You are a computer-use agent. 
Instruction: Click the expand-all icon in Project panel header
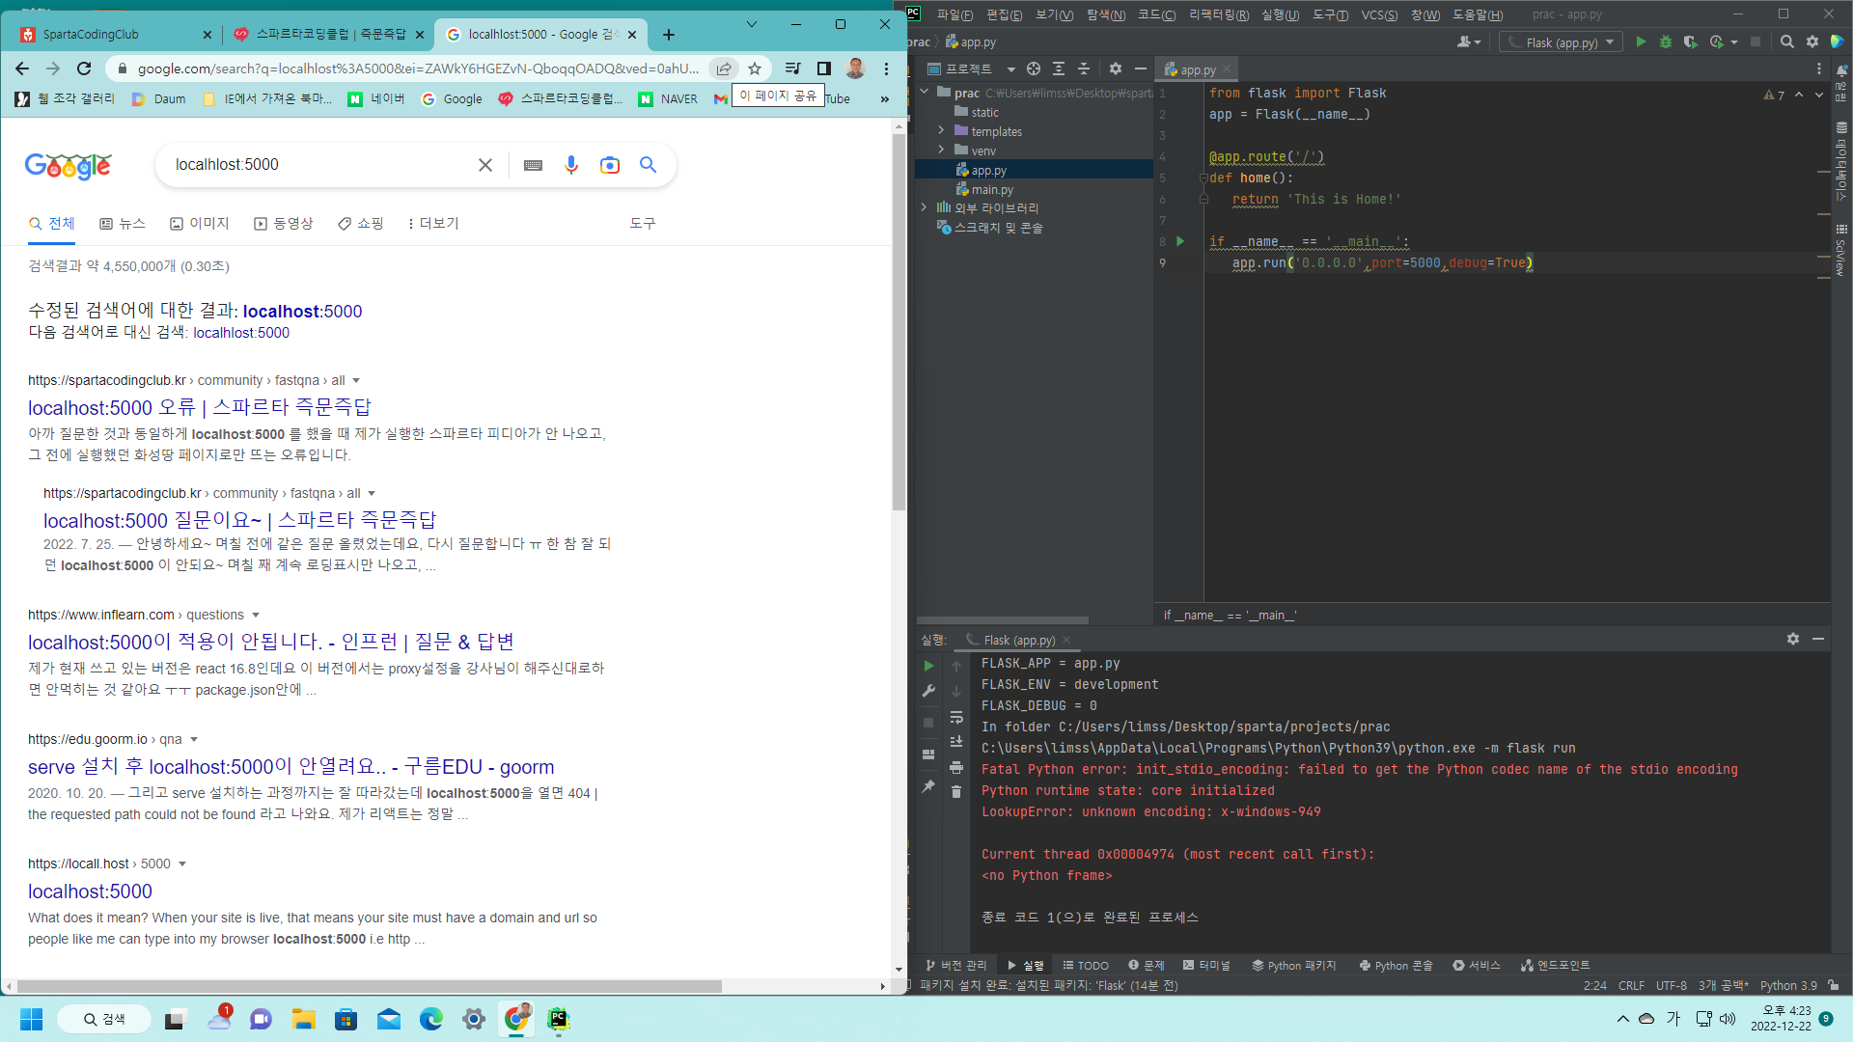(1059, 69)
